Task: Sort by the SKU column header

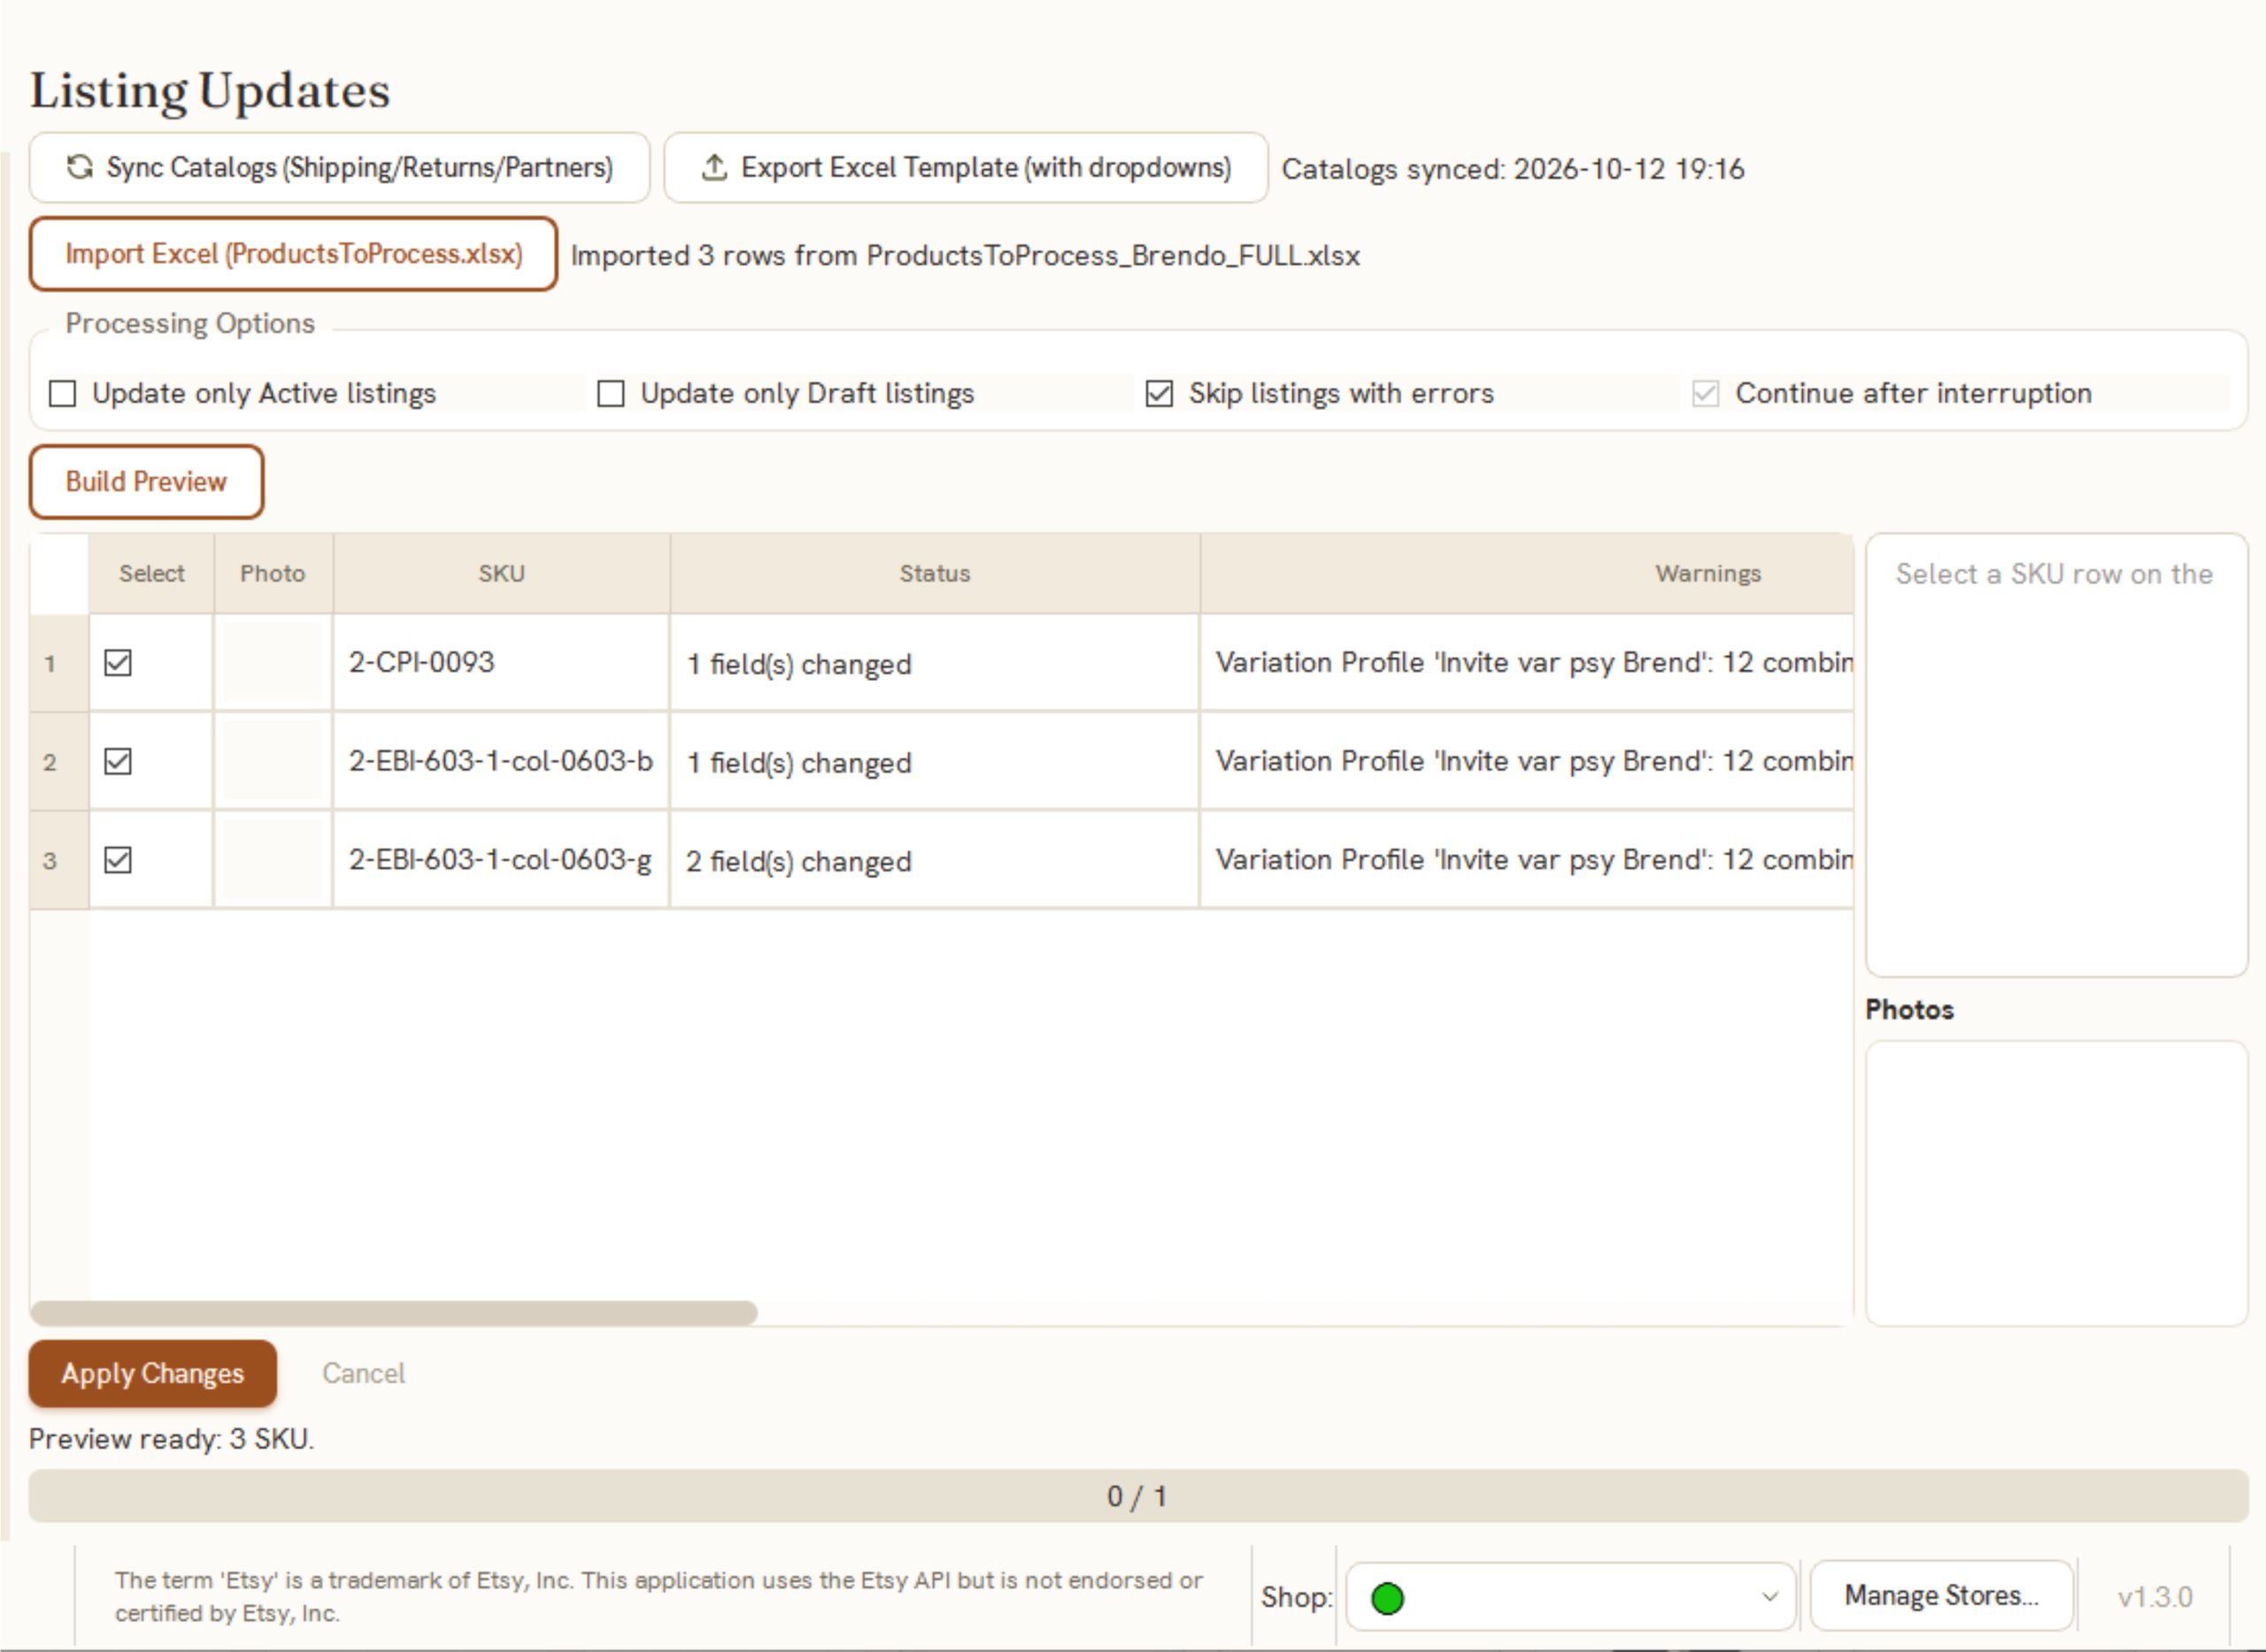Action: [x=502, y=573]
